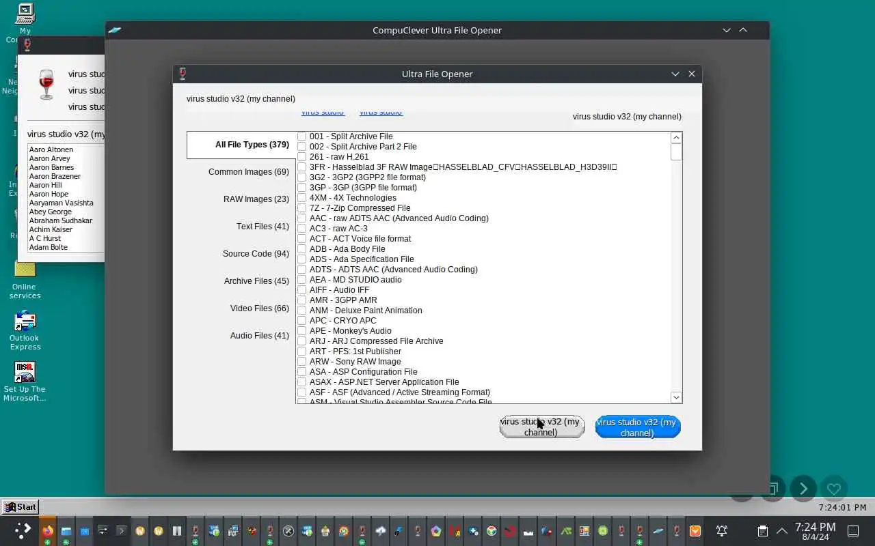Open the Outlook Express desktop icon
The height and width of the screenshot is (546, 875).
[x=25, y=330]
